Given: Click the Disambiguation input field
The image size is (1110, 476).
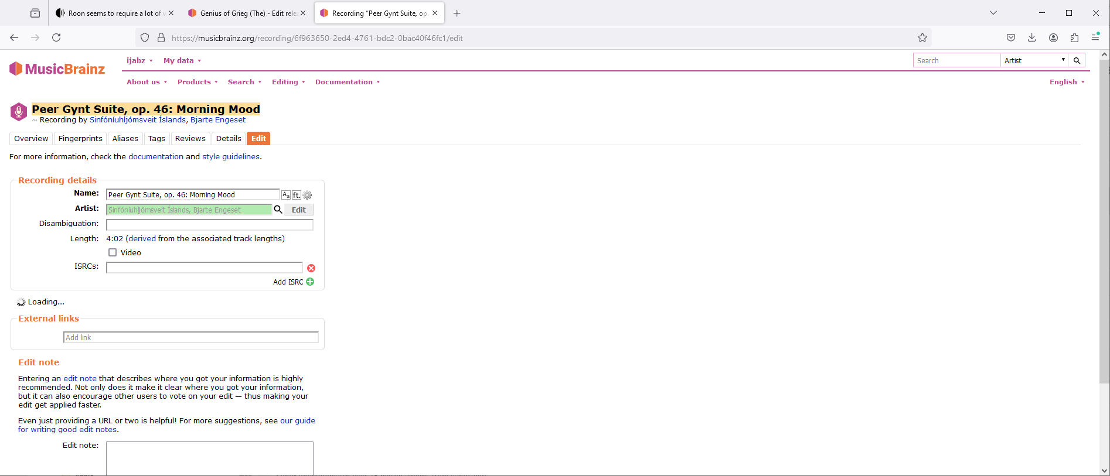Looking at the screenshot, I should point(209,225).
